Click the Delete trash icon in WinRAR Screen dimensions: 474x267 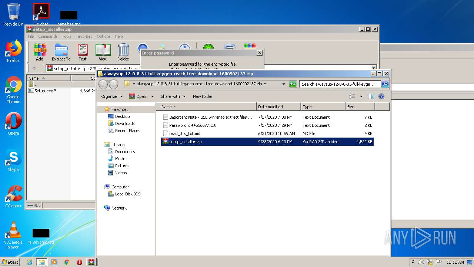(x=123, y=52)
